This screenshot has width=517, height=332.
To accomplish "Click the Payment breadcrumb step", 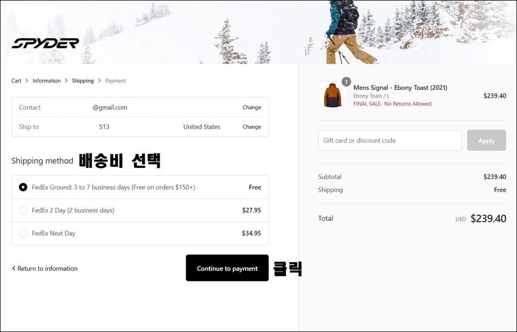I will pyautogui.click(x=115, y=81).
